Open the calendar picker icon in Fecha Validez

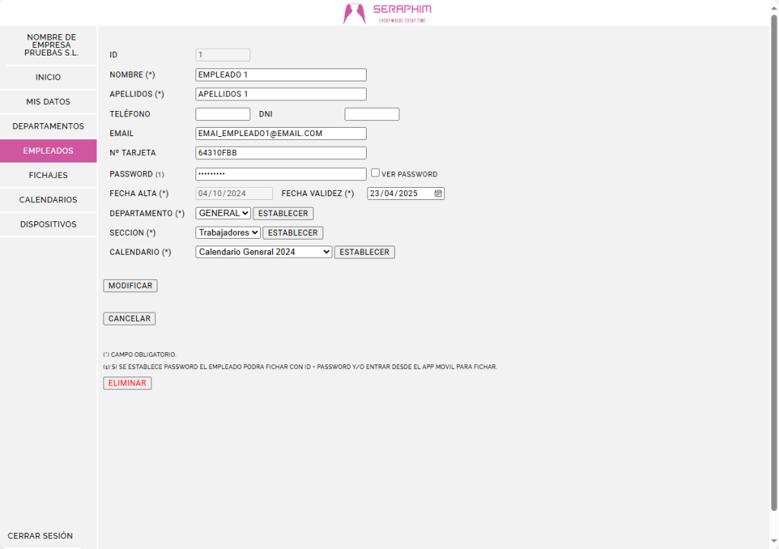[x=438, y=194]
